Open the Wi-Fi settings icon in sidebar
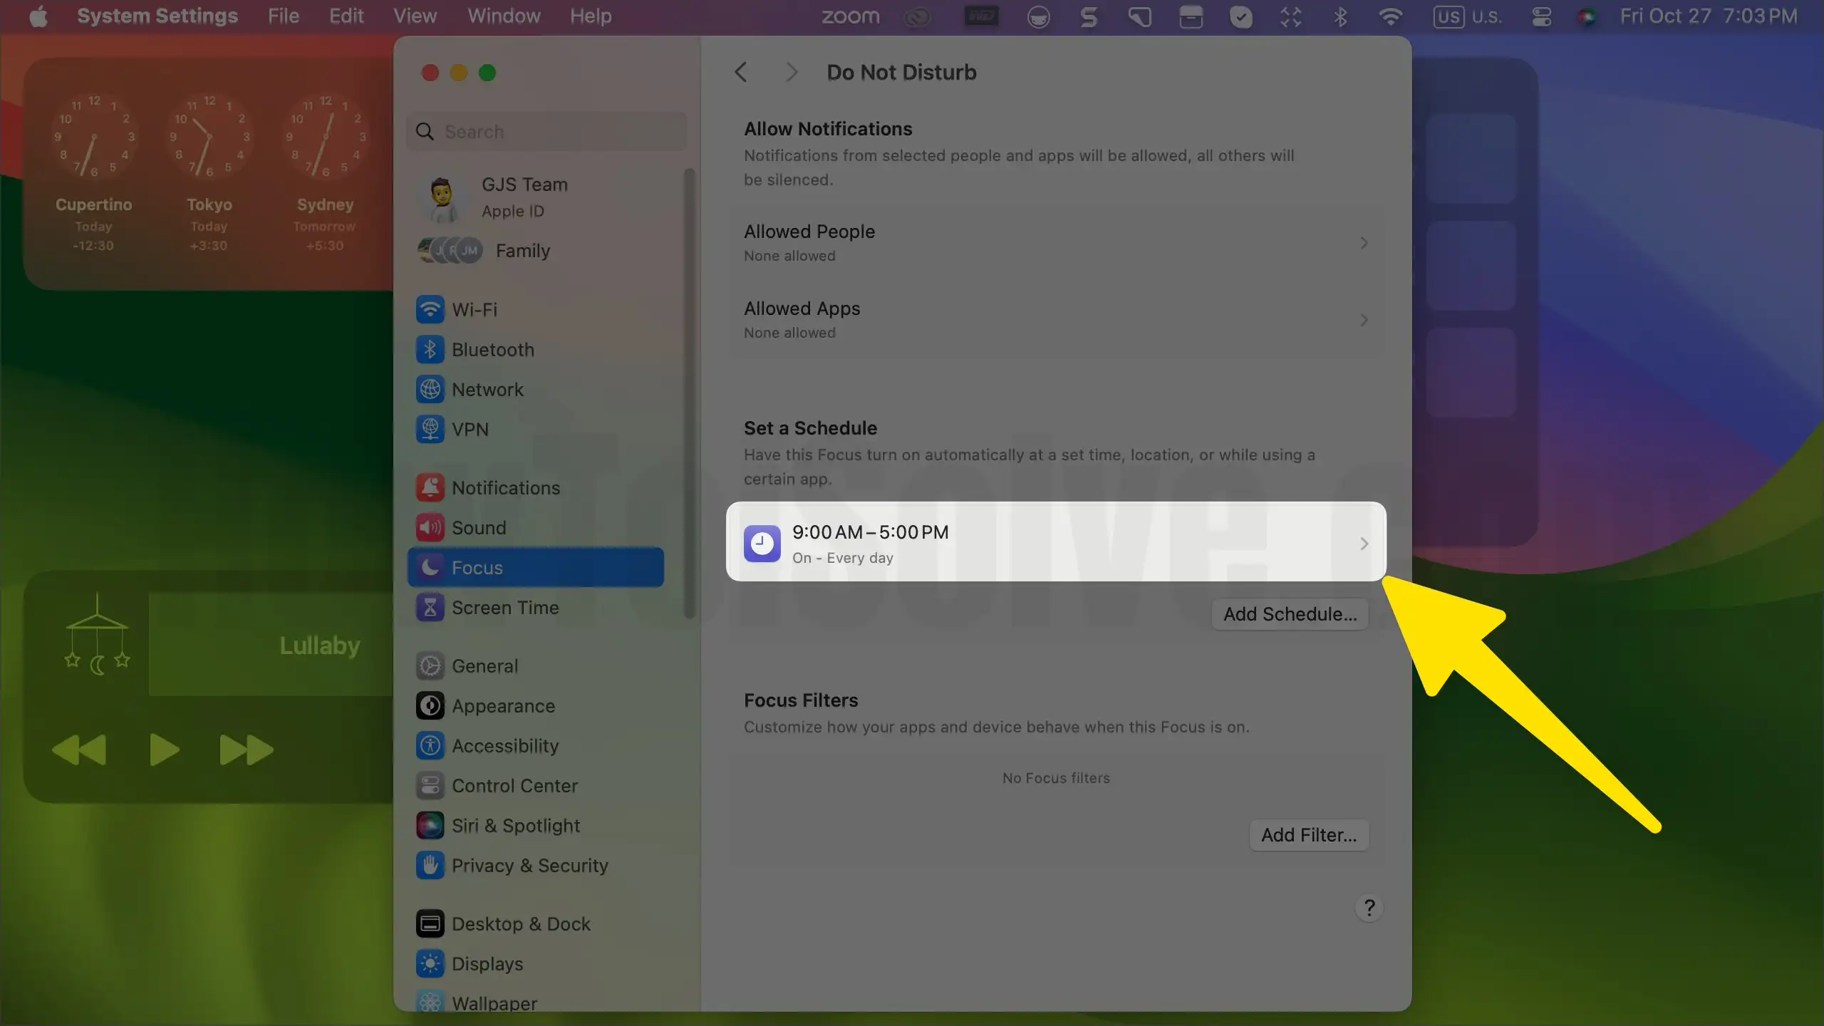 430,310
